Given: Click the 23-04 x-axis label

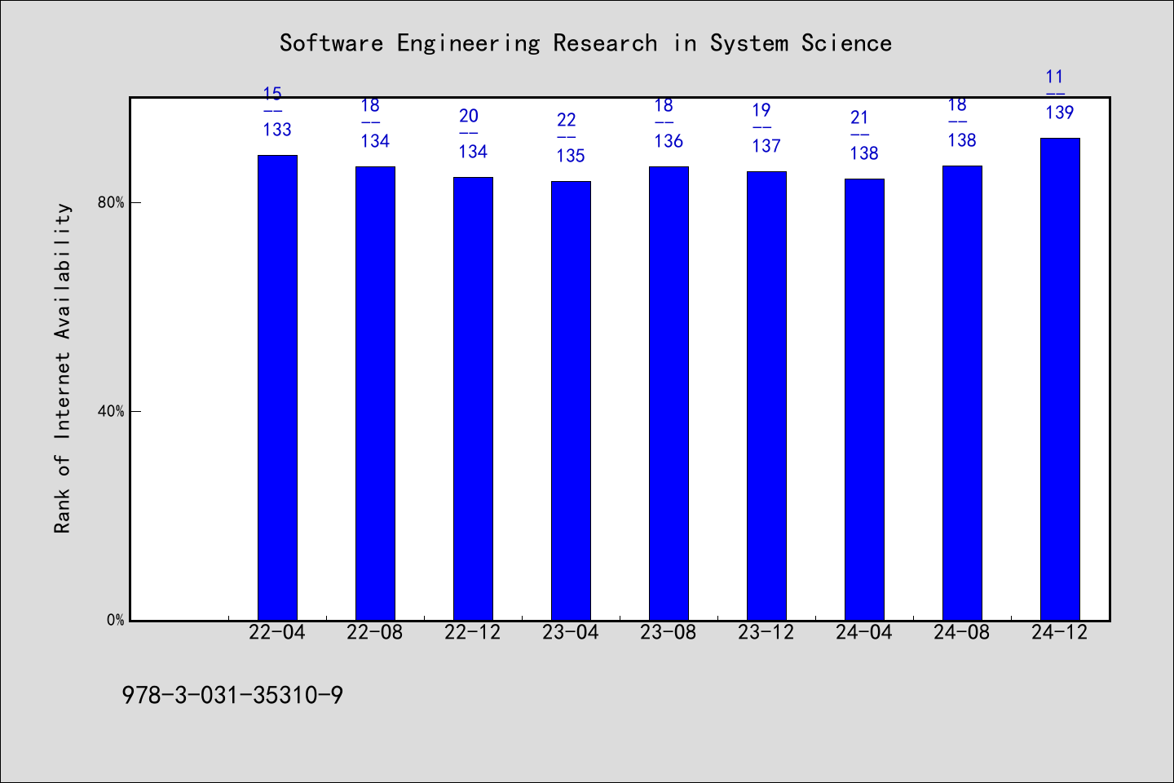Looking at the screenshot, I should click(x=571, y=633).
